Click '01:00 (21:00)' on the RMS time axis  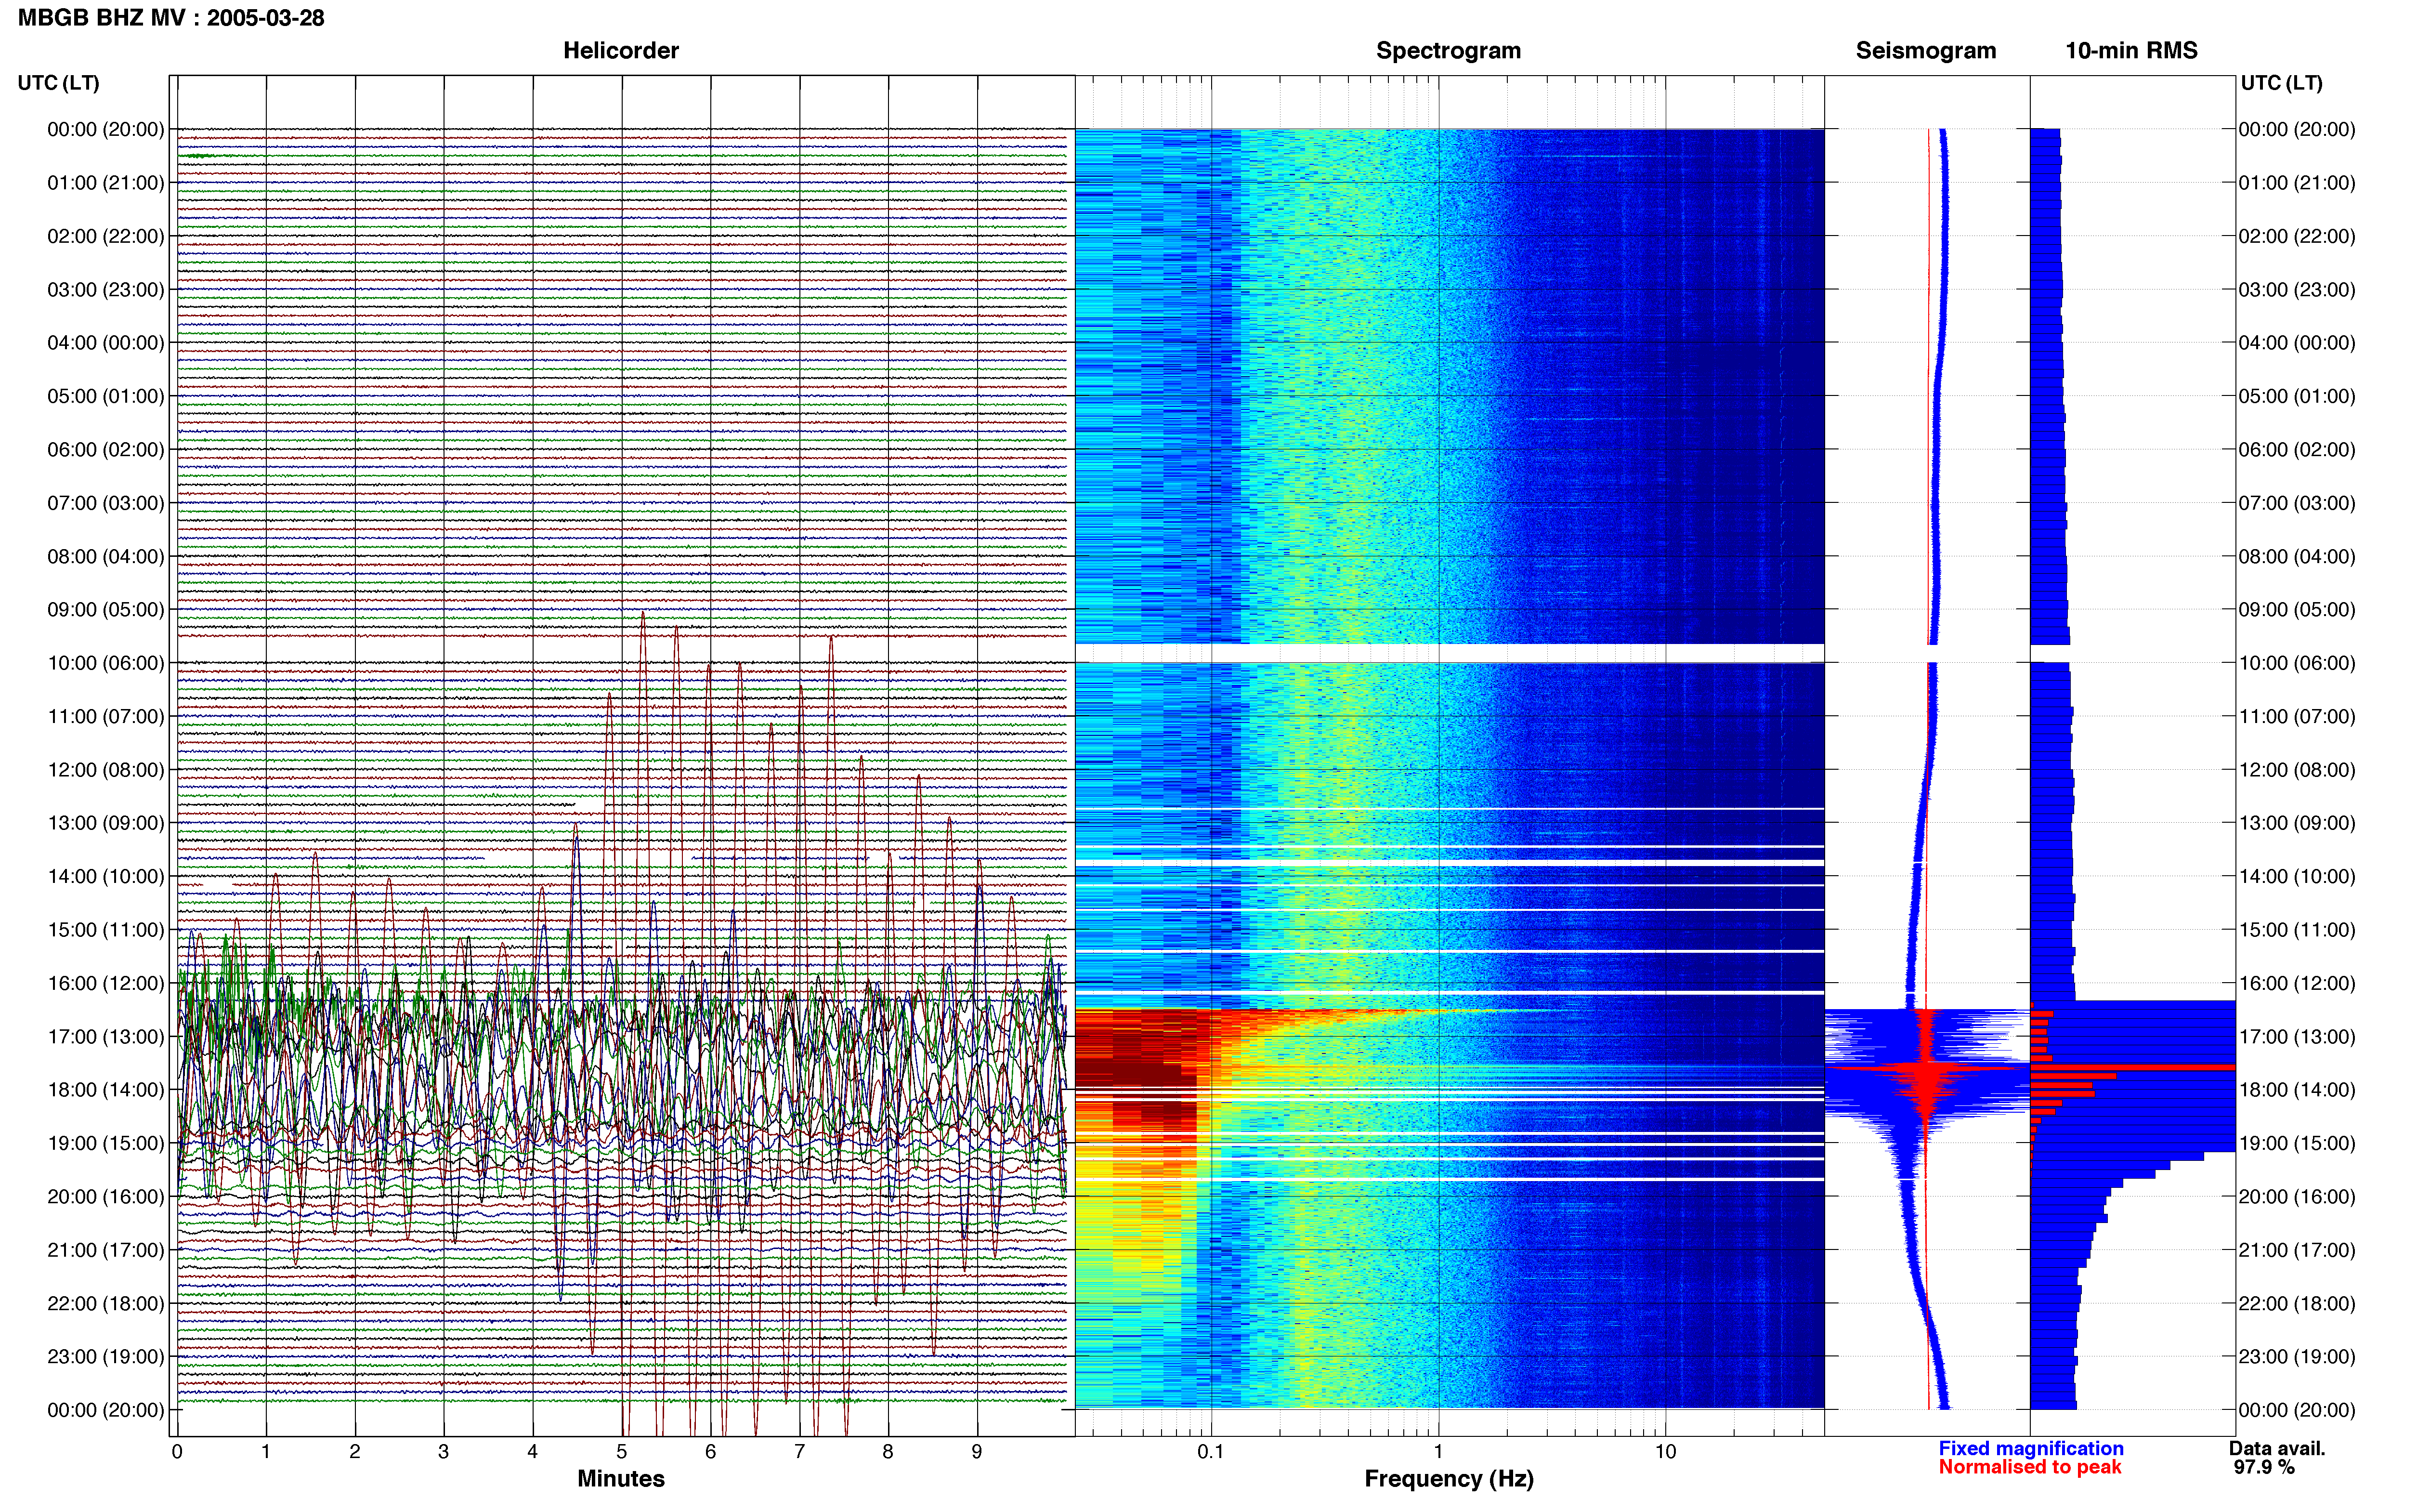(x=2297, y=183)
